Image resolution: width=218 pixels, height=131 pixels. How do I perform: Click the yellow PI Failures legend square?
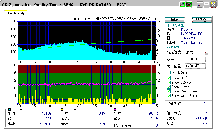[62, 109]
